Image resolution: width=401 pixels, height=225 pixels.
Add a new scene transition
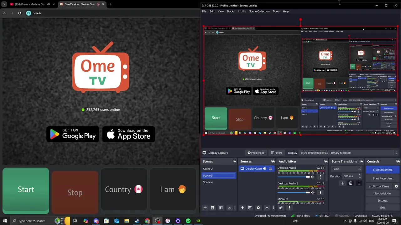pos(342,183)
